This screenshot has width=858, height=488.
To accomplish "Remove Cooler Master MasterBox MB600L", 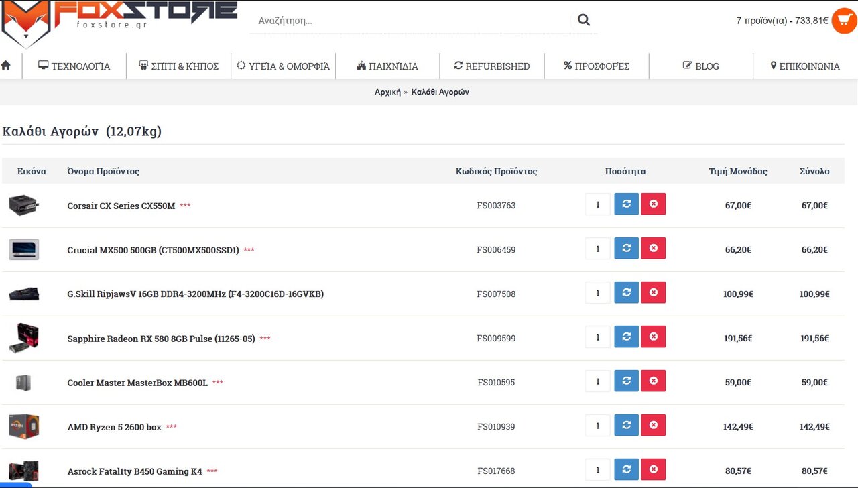I will point(653,381).
